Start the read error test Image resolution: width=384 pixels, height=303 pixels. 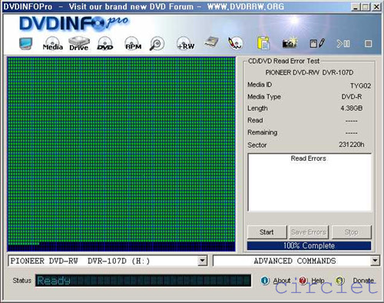click(x=266, y=232)
